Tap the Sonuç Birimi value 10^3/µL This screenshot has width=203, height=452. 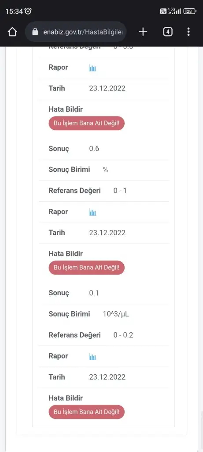pyautogui.click(x=116, y=314)
